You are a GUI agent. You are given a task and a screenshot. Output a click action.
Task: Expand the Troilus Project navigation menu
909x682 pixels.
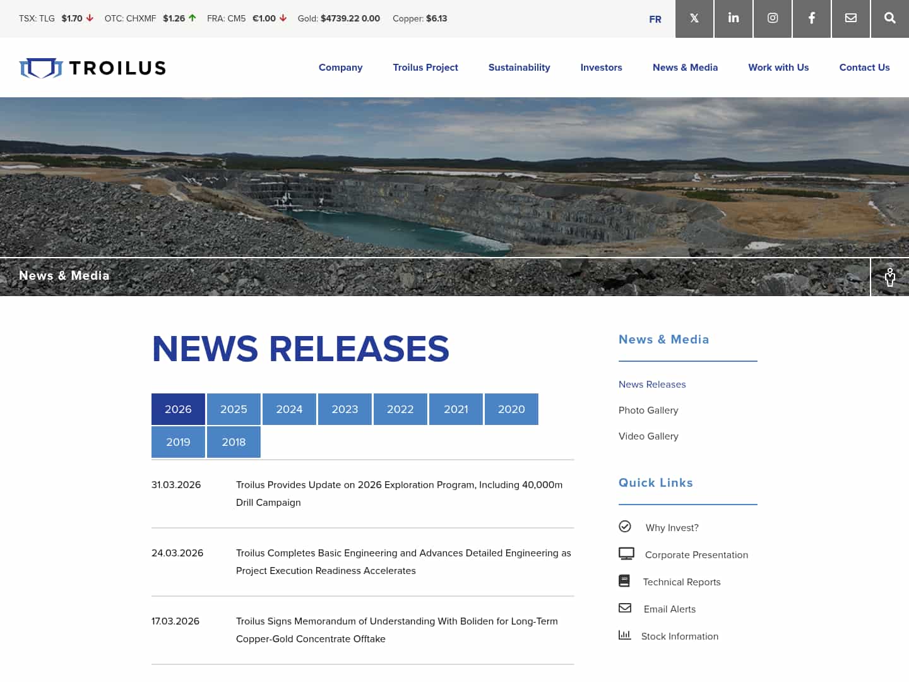click(425, 68)
